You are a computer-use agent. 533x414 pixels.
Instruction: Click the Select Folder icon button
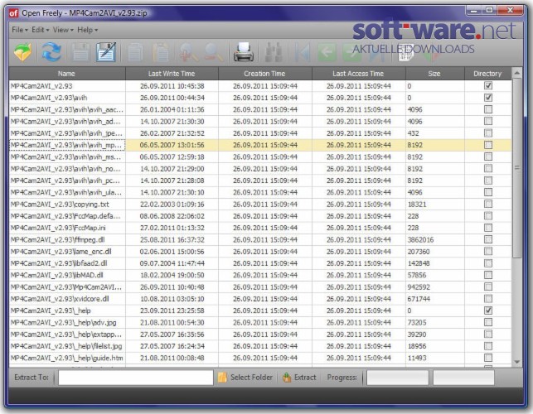(245, 378)
